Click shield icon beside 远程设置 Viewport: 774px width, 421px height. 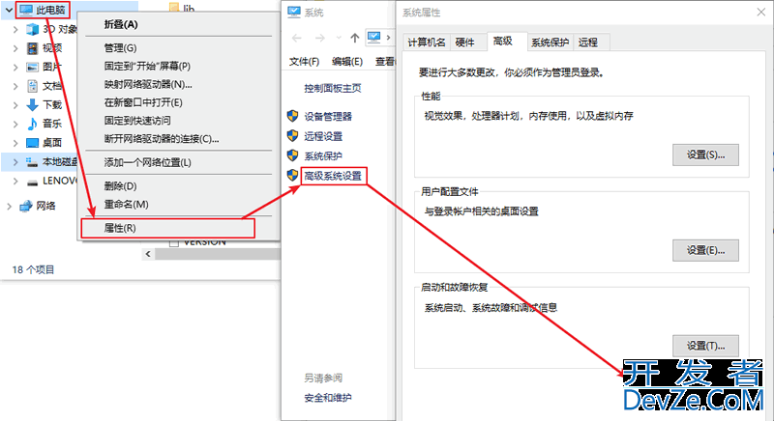pyautogui.click(x=293, y=135)
